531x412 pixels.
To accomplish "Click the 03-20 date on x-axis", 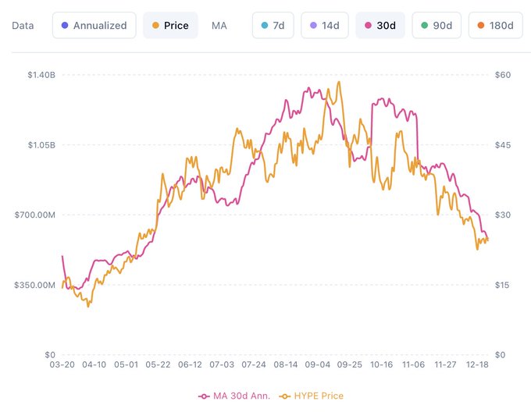I will (62, 364).
